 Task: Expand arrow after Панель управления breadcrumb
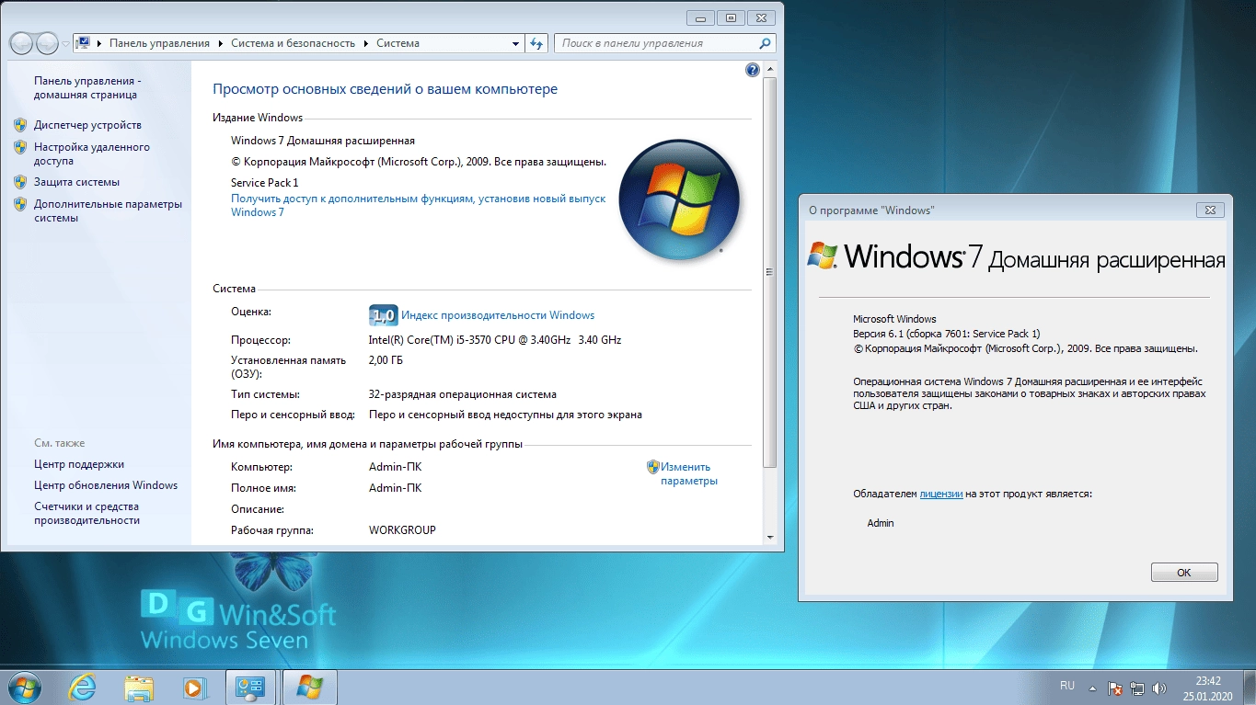pos(219,43)
